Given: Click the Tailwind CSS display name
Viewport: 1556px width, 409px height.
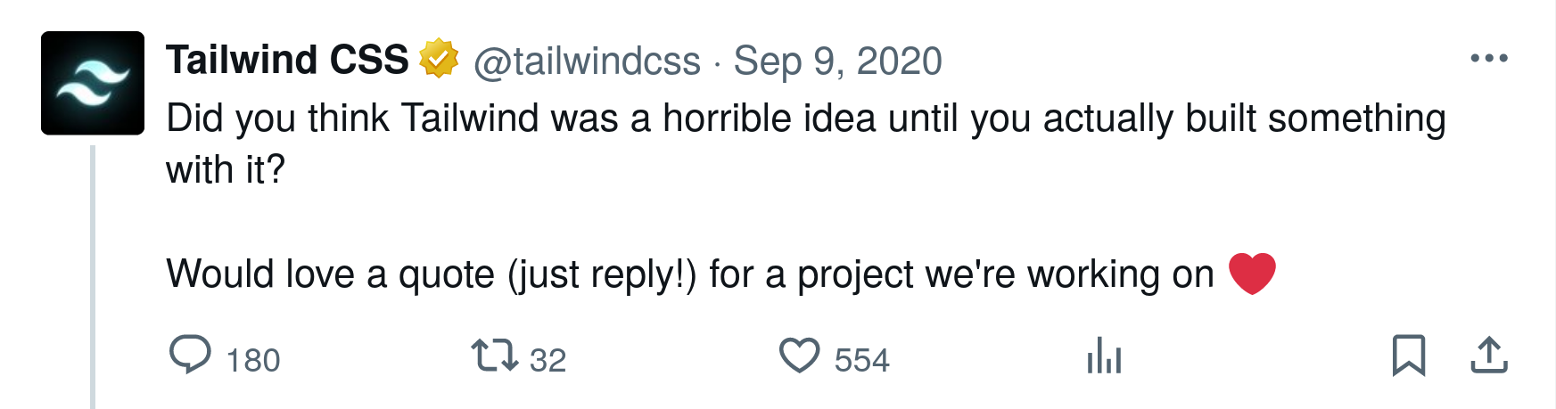Looking at the screenshot, I should (x=287, y=60).
